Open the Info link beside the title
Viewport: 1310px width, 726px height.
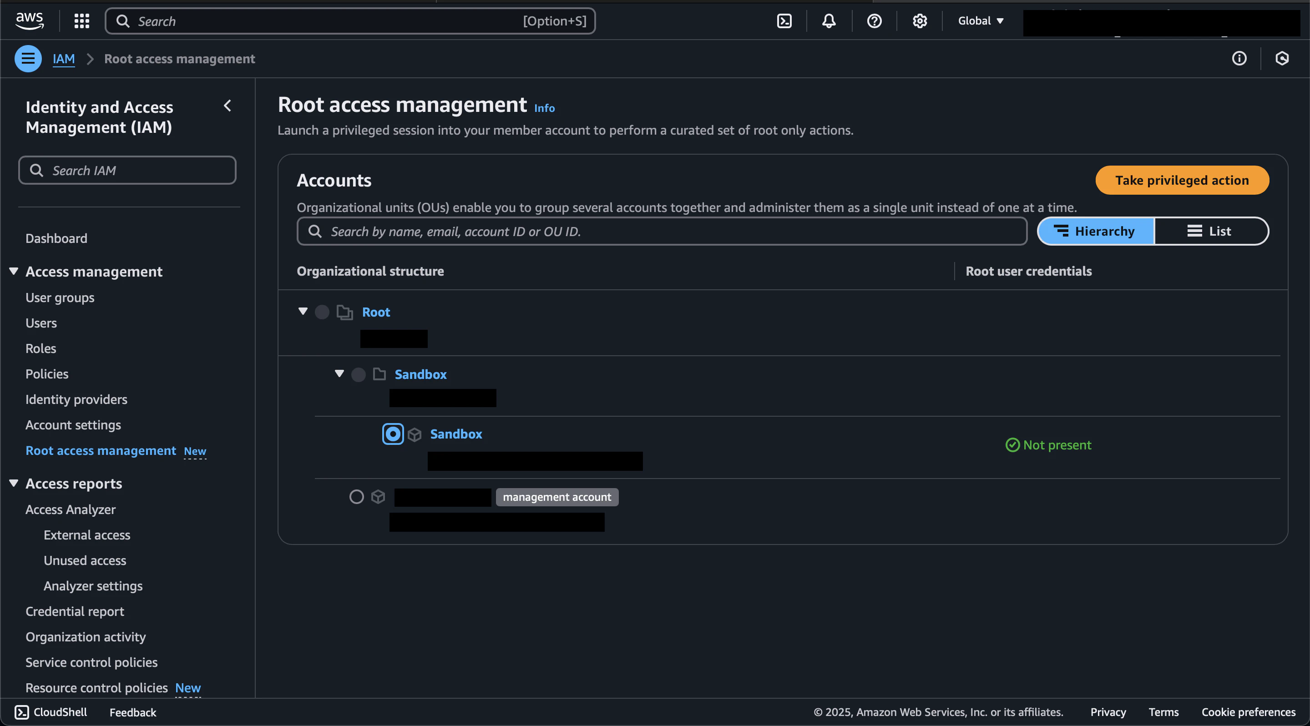[x=544, y=108]
